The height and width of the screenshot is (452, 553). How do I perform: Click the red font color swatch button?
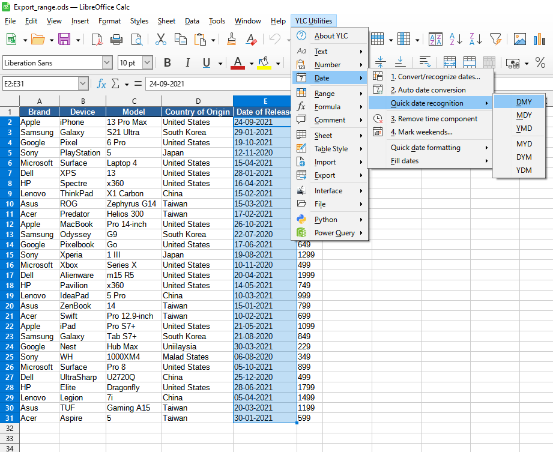tap(238, 63)
